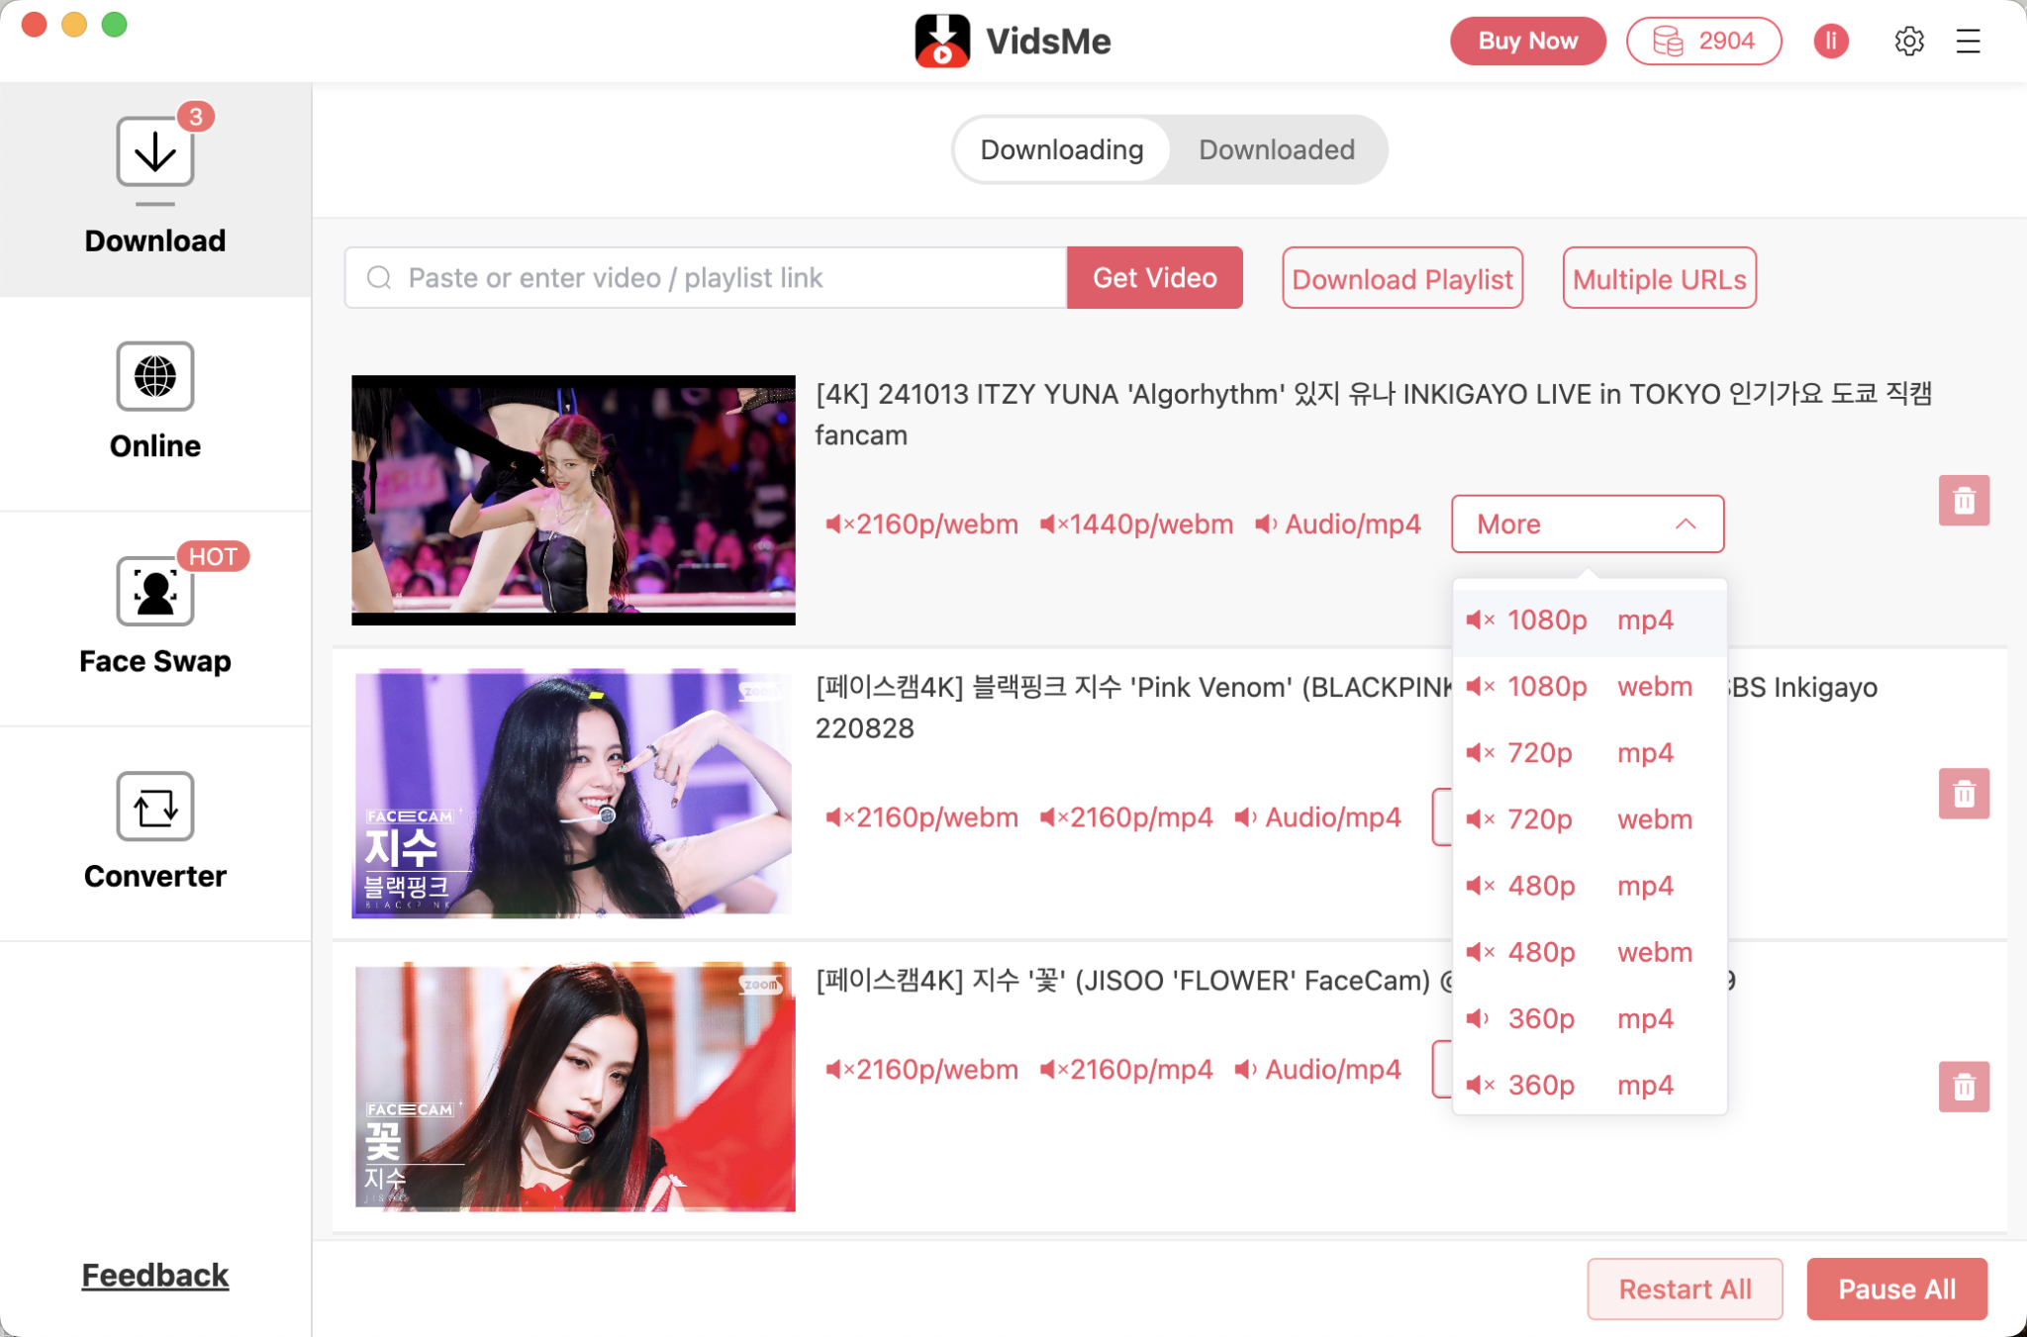Switch to the Downloaded tab
2027x1337 pixels.
1275,147
